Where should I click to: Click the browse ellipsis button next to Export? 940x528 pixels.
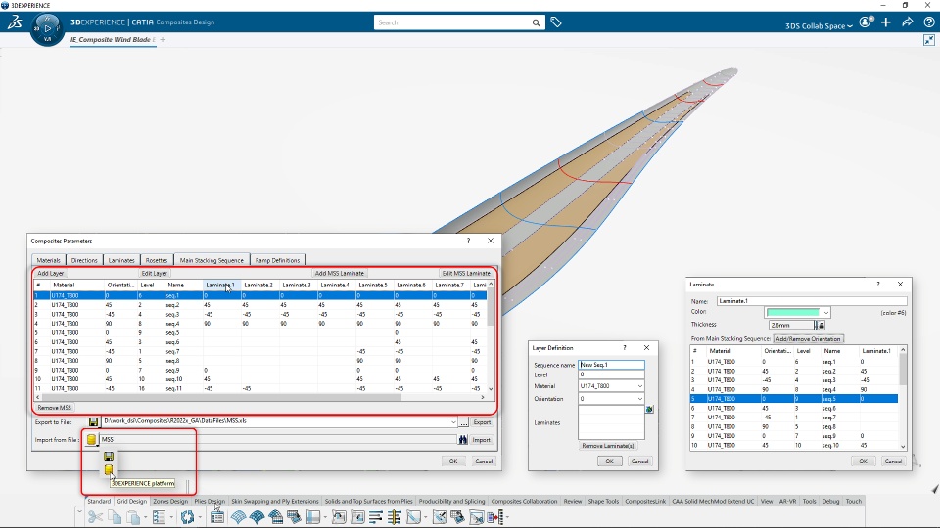pos(464,422)
